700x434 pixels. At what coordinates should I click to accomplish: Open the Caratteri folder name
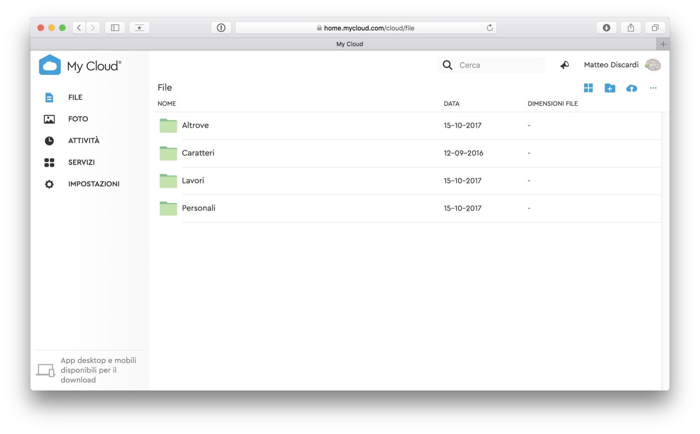click(x=198, y=153)
